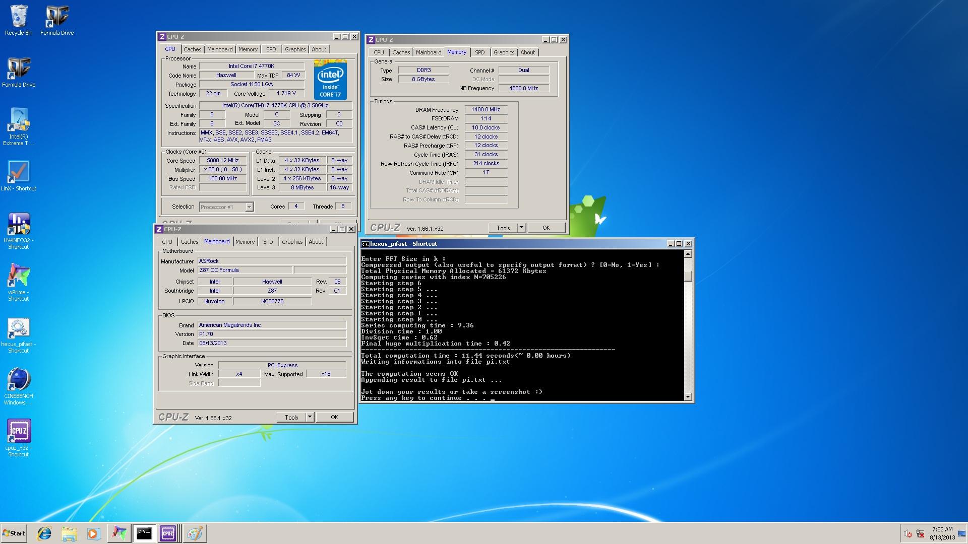Select Memory tab in CPU window
The width and height of the screenshot is (968, 544).
click(x=248, y=49)
